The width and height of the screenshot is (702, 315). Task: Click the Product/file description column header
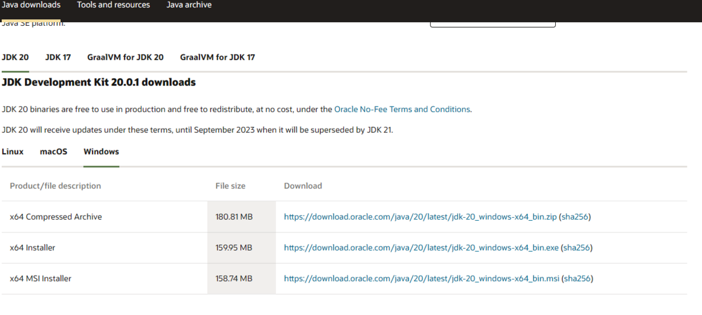[56, 186]
